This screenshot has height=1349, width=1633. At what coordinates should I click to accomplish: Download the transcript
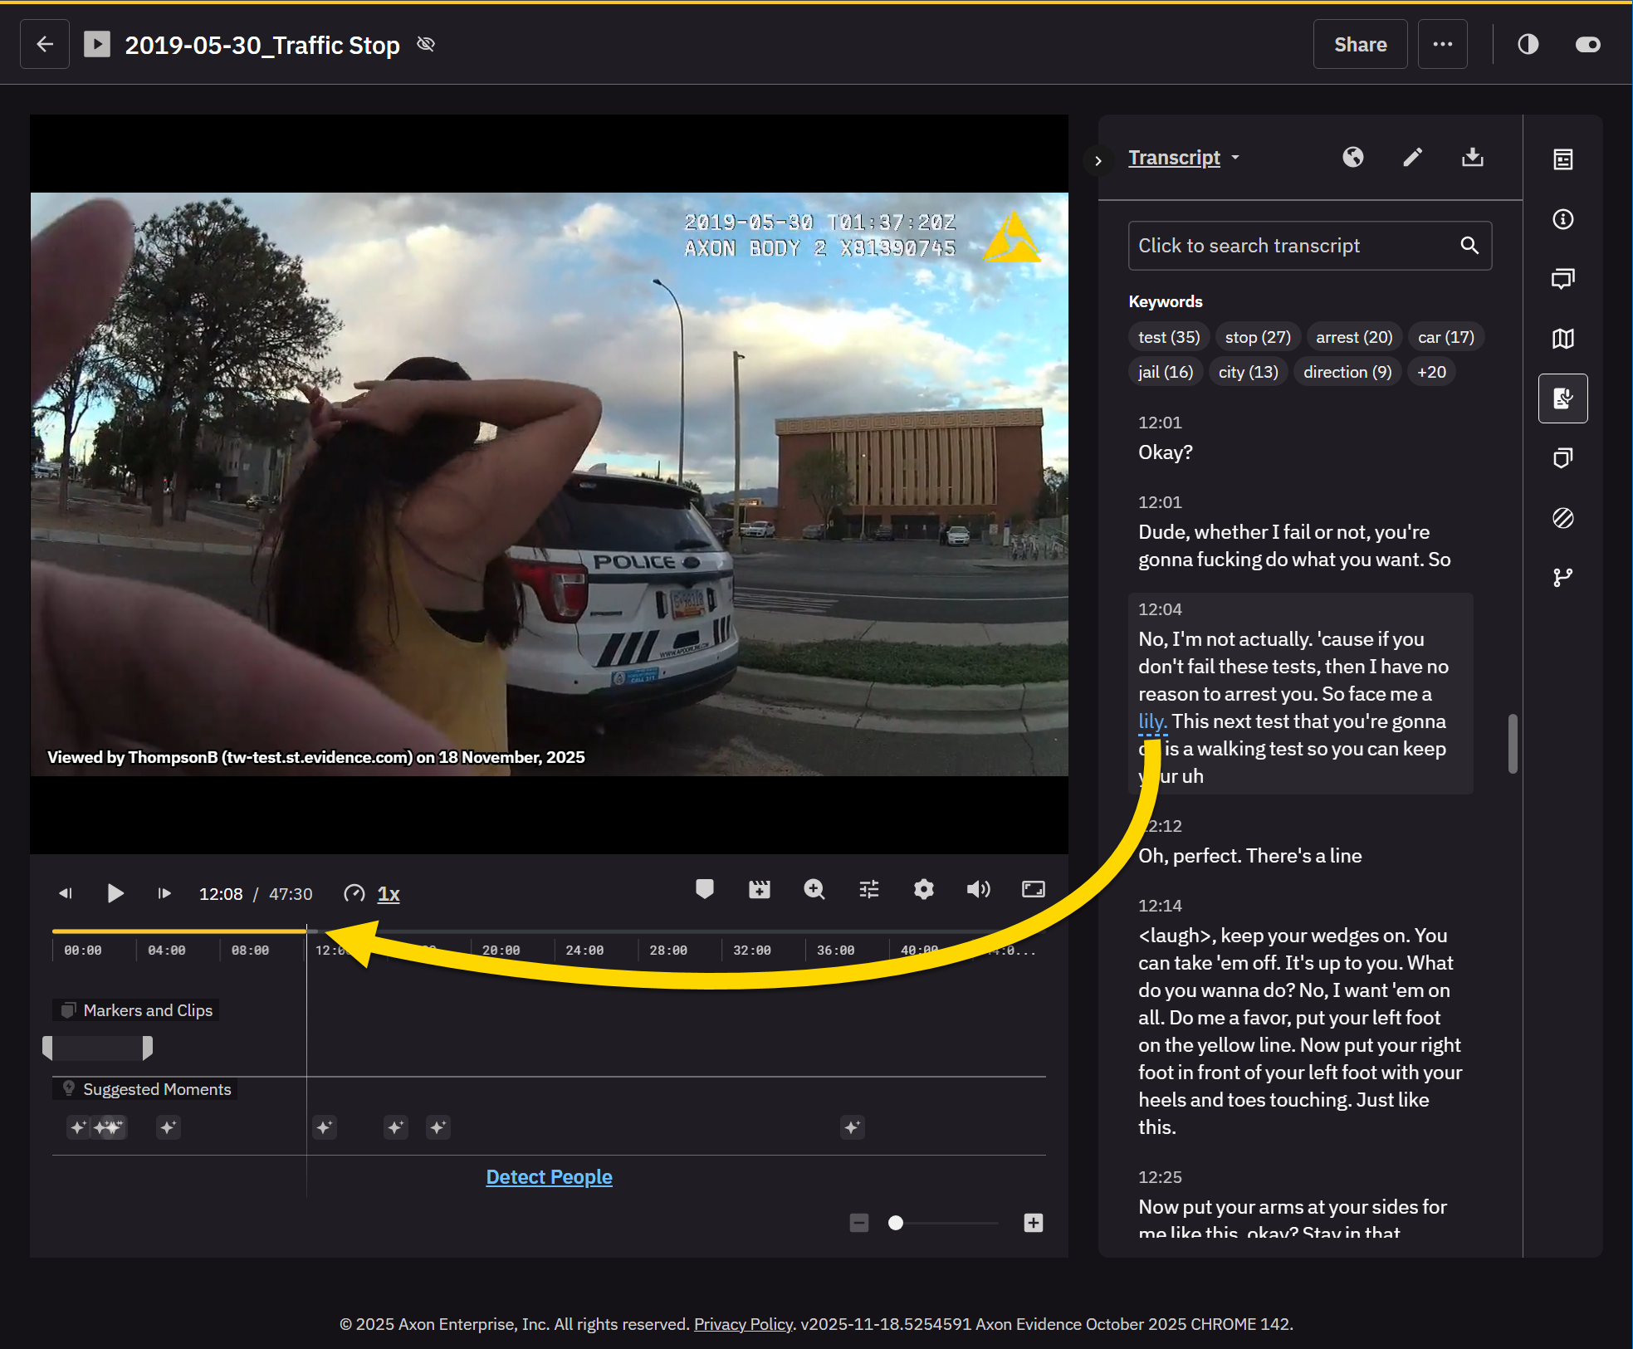[1471, 157]
